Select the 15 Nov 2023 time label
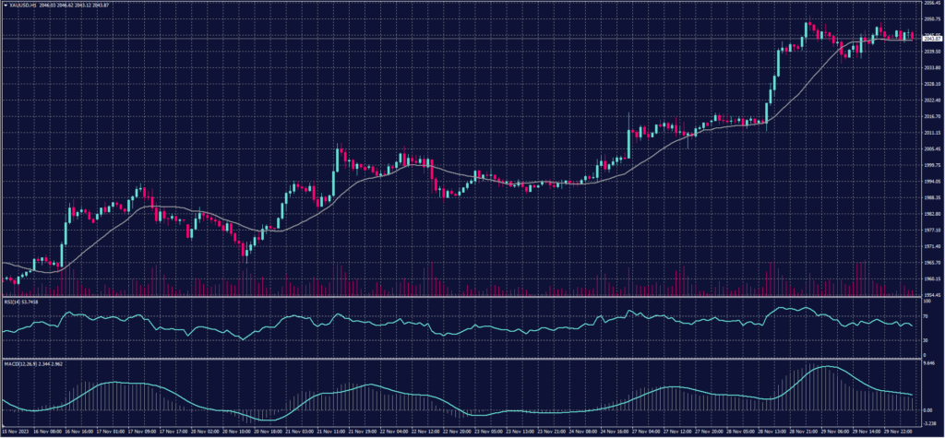The height and width of the screenshot is (438, 945). click(16, 432)
